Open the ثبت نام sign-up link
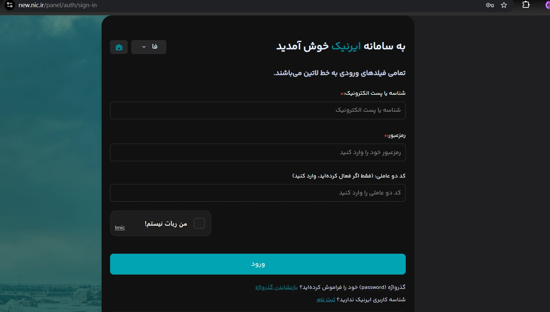 [326, 300]
